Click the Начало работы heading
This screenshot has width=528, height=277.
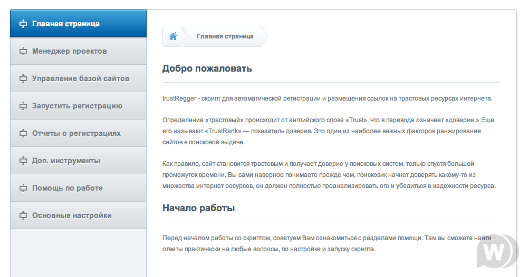[198, 208]
